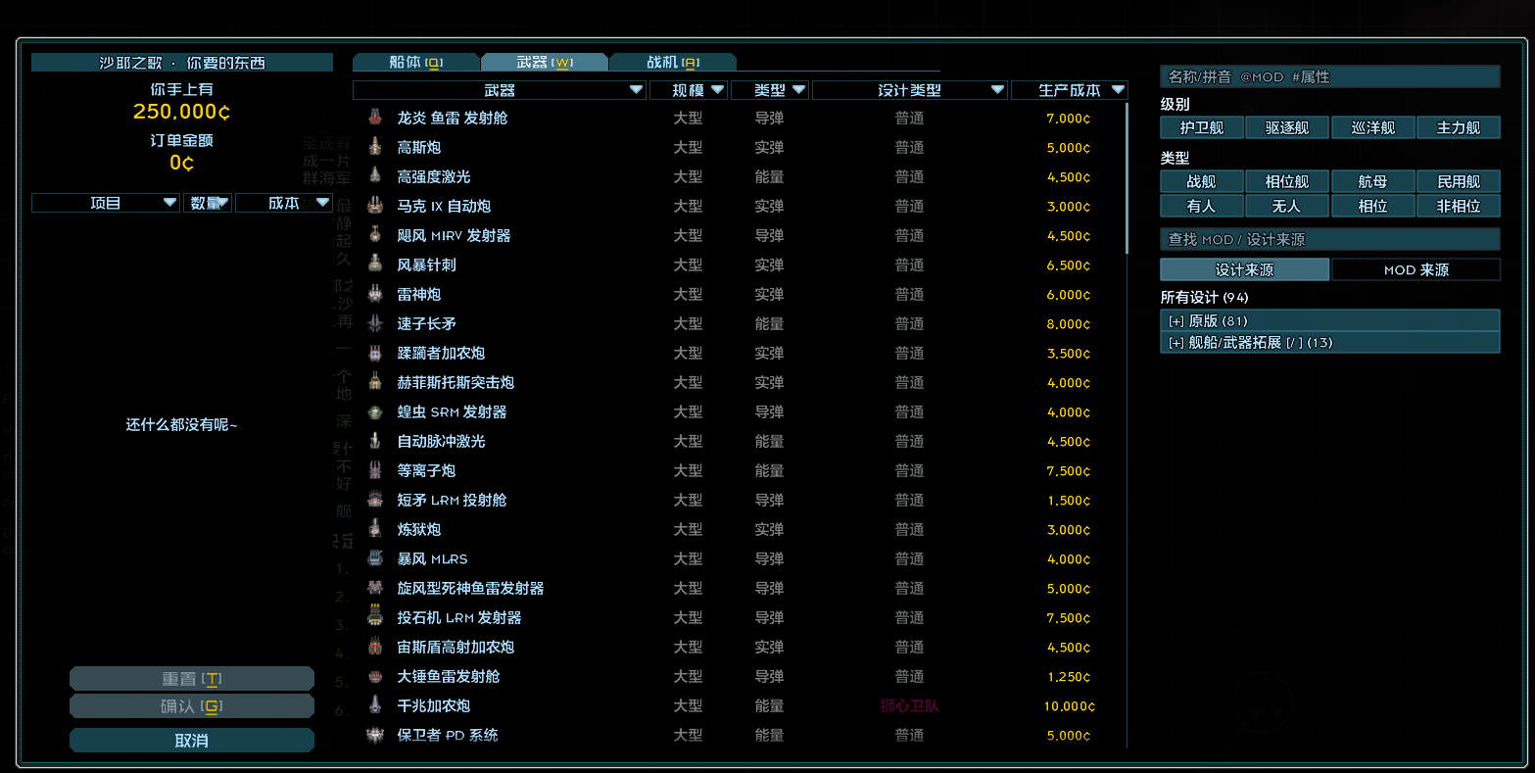Select the 赫菲斯托斯突击炮 icon

click(375, 382)
